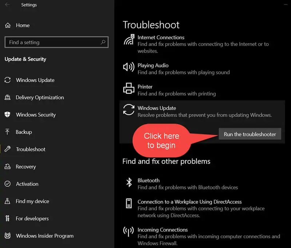The width and height of the screenshot is (291, 248).
Task: Run the troubleshooter for Windows Update
Action: [x=250, y=134]
